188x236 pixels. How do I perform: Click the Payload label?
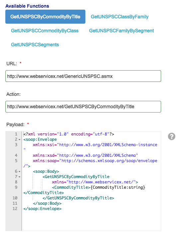tap(15, 124)
